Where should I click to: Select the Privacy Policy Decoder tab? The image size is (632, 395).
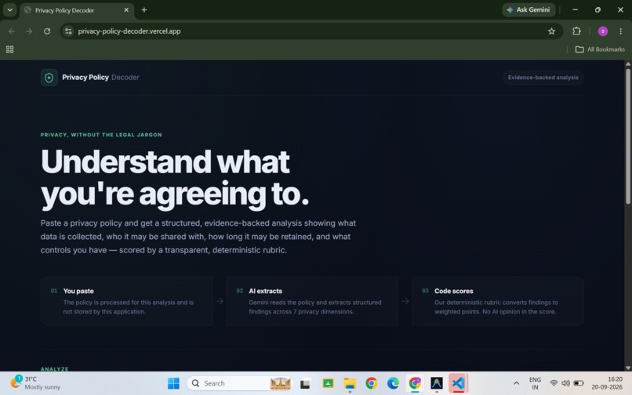(77, 10)
